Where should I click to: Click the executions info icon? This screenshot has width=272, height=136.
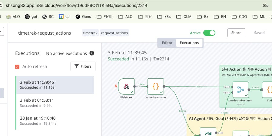tap(92, 53)
